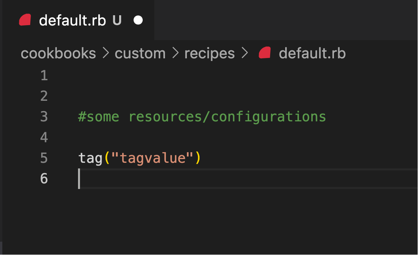Viewport: 418px width, 255px height.
Task: Click default.rb in the breadcrumb trail
Action: tap(312, 53)
